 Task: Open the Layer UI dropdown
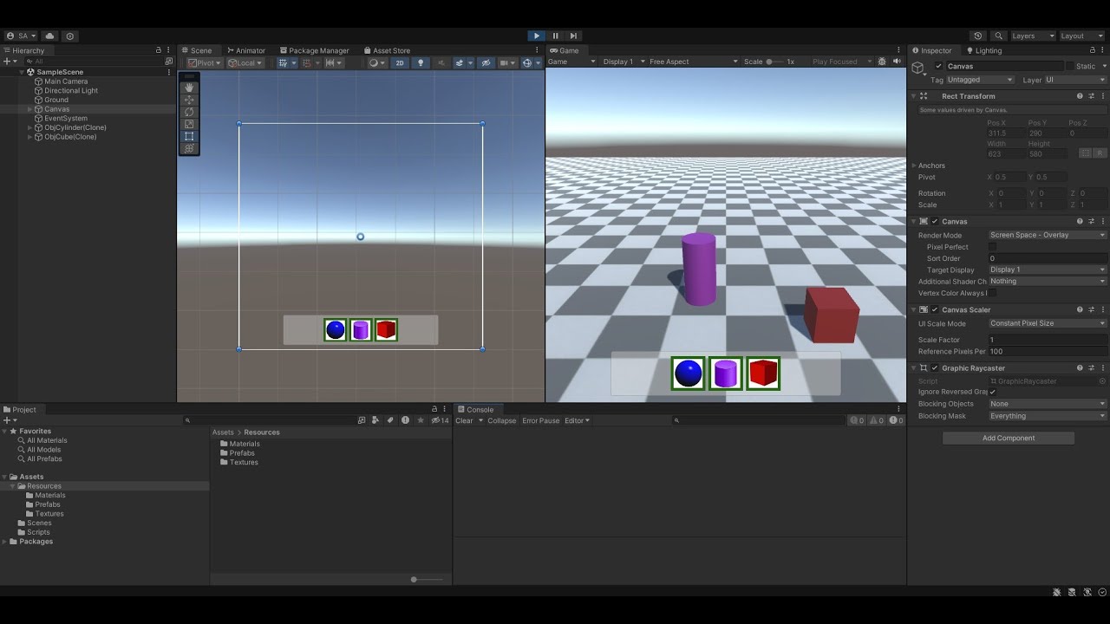click(x=1074, y=80)
